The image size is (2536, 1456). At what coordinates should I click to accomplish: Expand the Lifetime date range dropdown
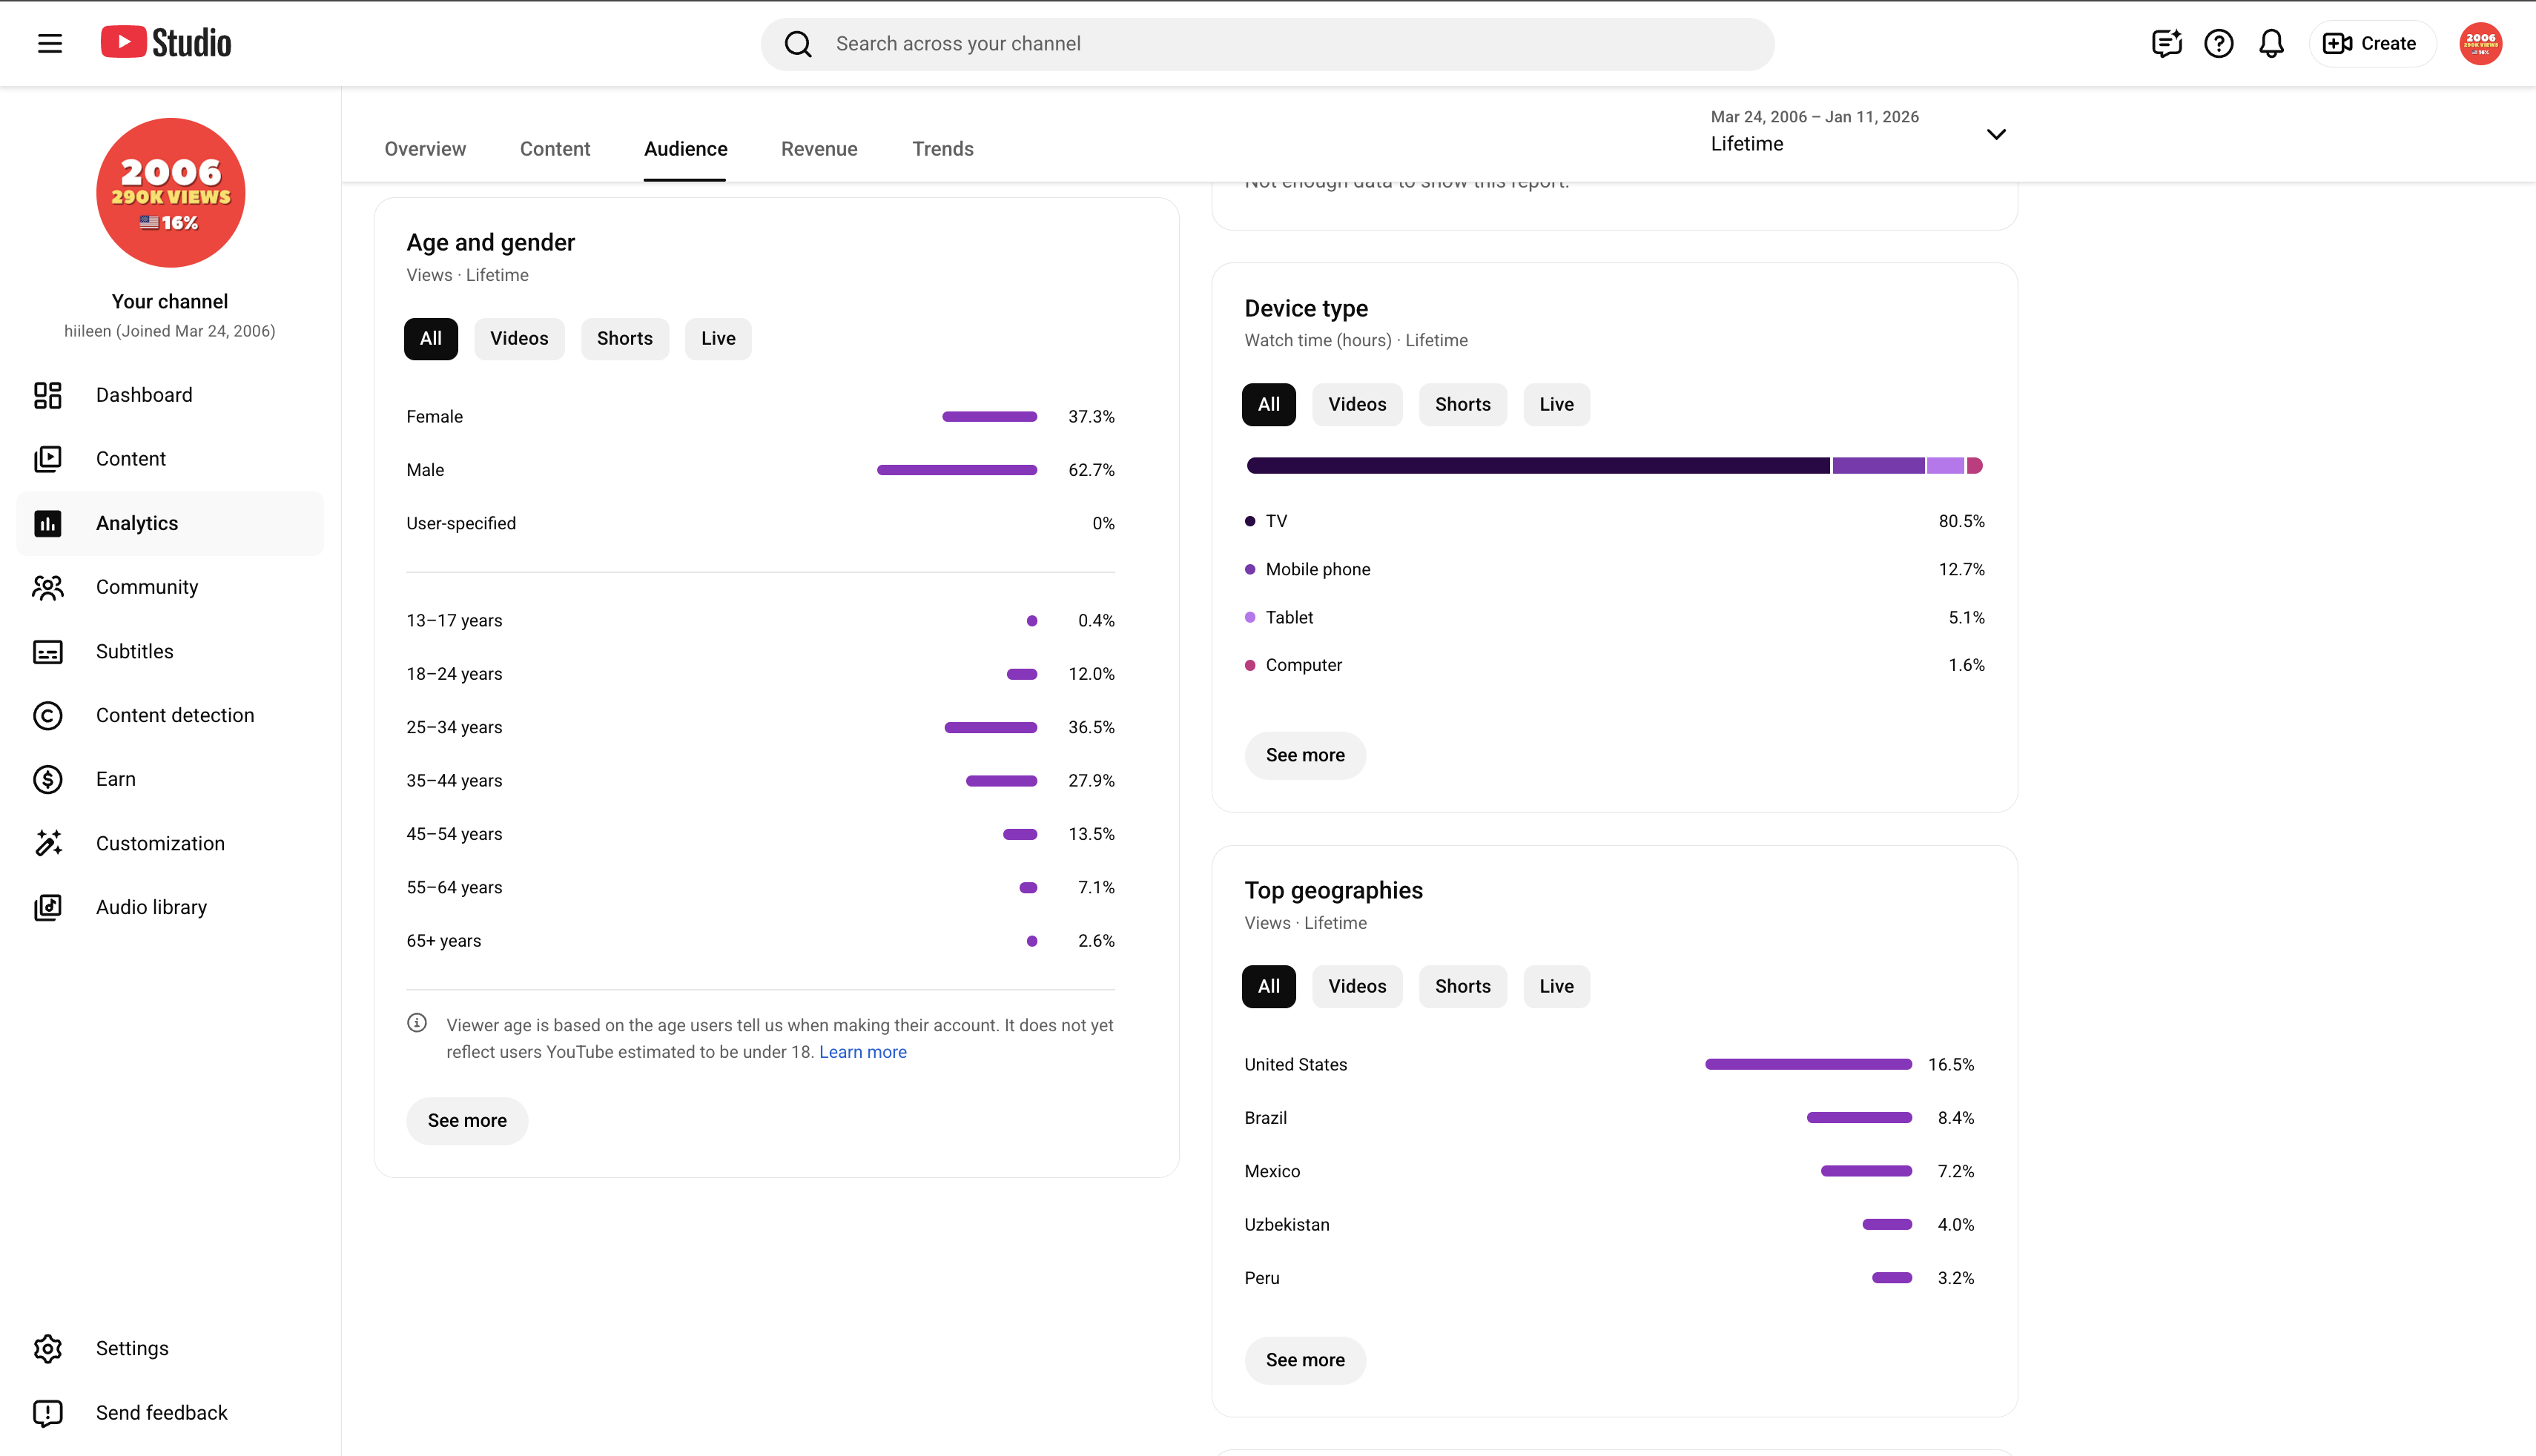coord(1860,131)
